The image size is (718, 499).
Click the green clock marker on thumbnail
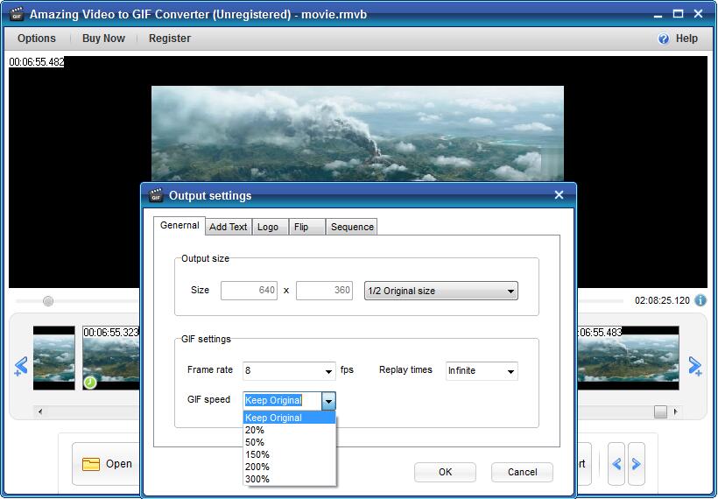(90, 383)
